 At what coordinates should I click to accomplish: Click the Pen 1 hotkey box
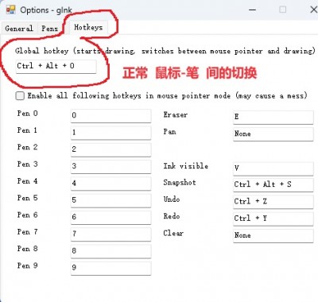coord(111,133)
